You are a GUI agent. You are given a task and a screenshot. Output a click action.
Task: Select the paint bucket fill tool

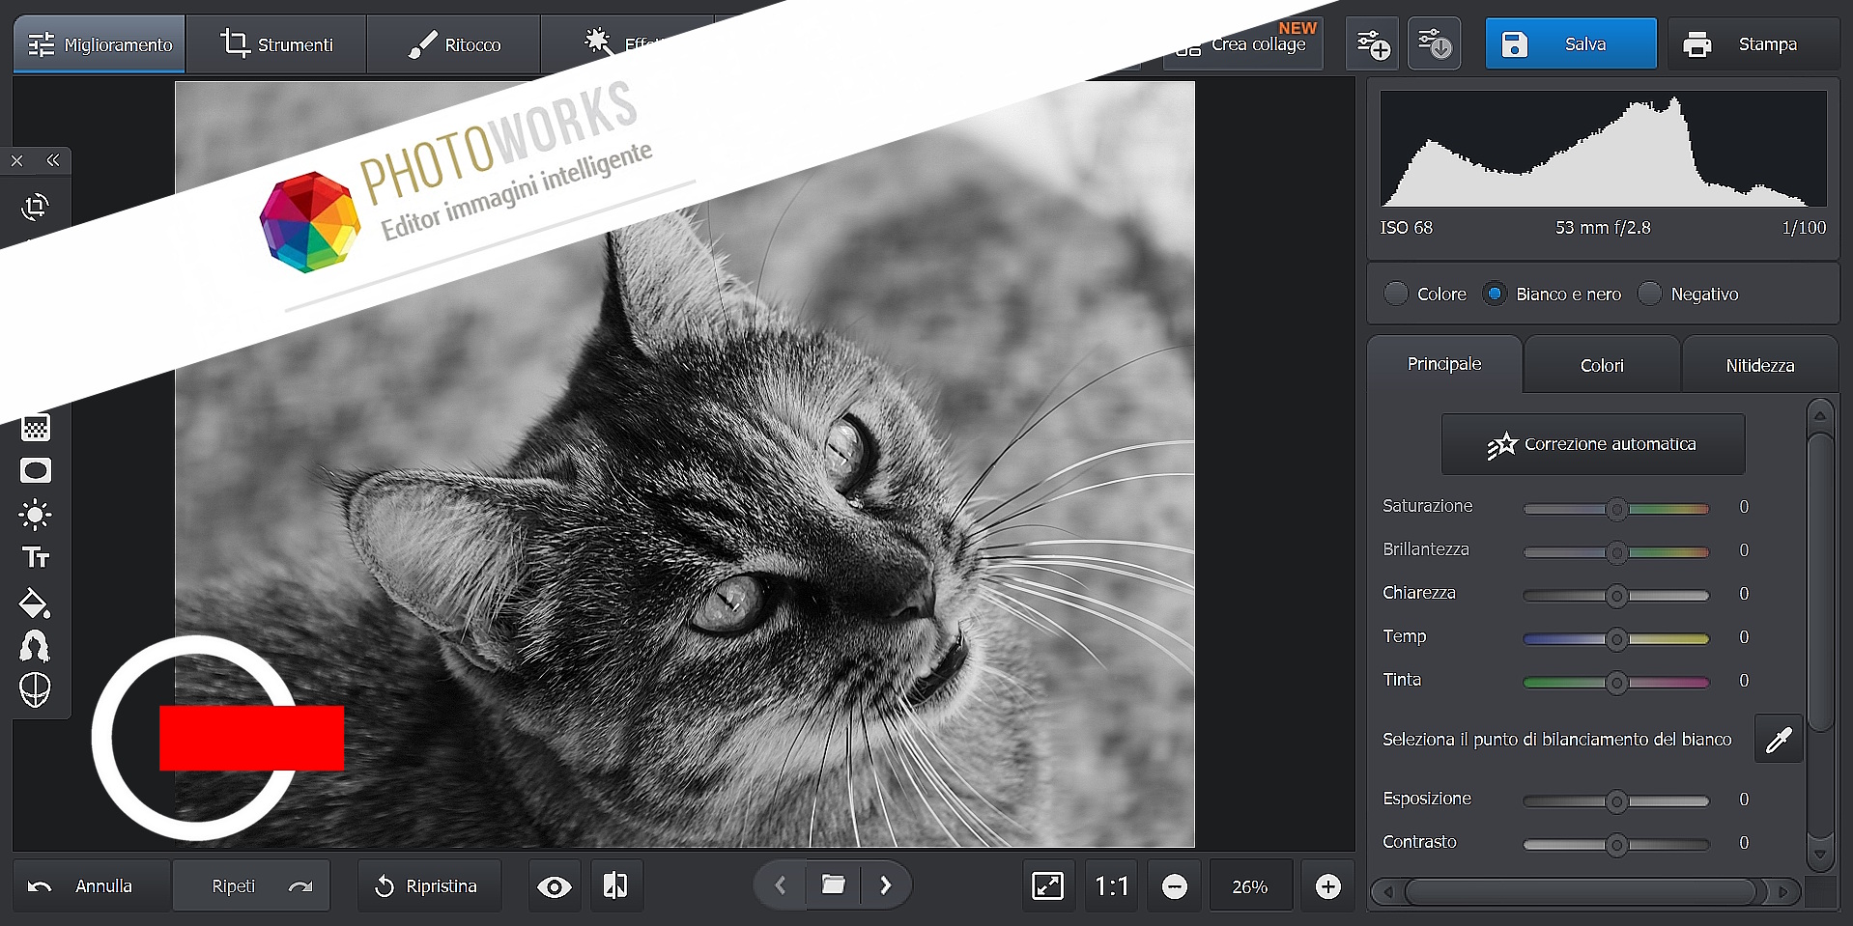[x=35, y=603]
